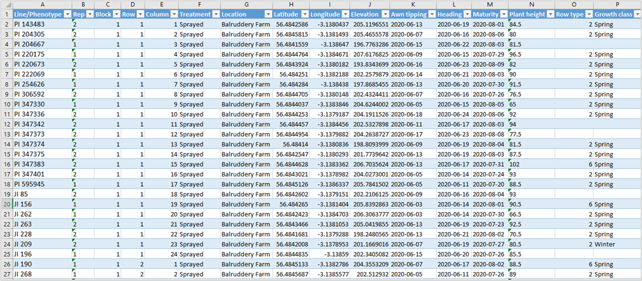Open the Rep column filter dropdown
The image size is (642, 281).
tap(89, 14)
